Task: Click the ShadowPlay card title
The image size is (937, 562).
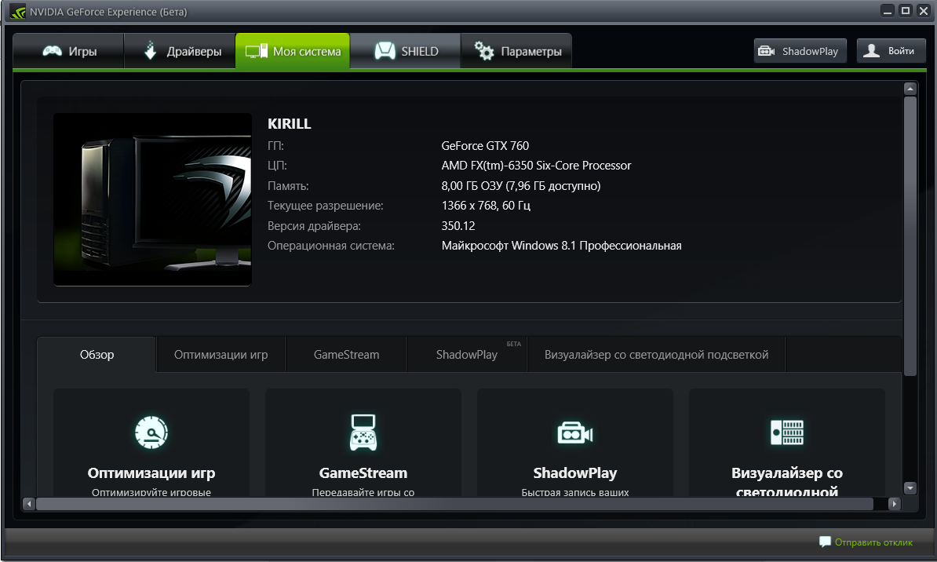Action: [575, 473]
